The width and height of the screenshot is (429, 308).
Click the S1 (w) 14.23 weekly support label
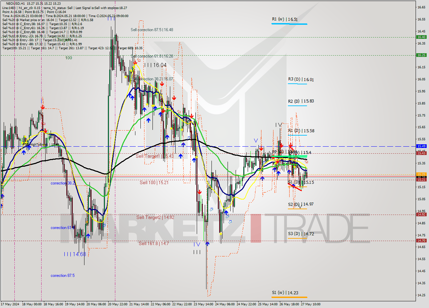tap(285, 293)
